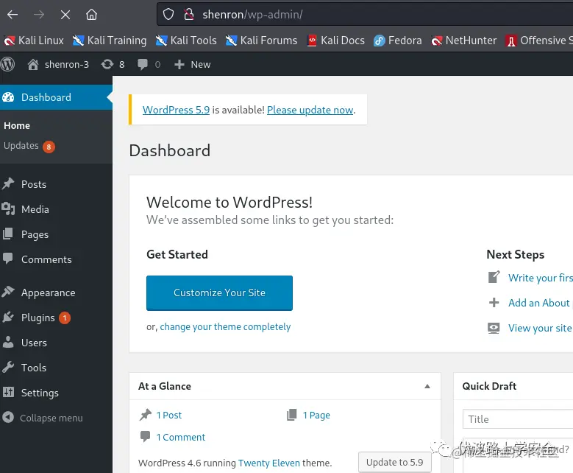Open the Kali Forums bookmark

[262, 41]
